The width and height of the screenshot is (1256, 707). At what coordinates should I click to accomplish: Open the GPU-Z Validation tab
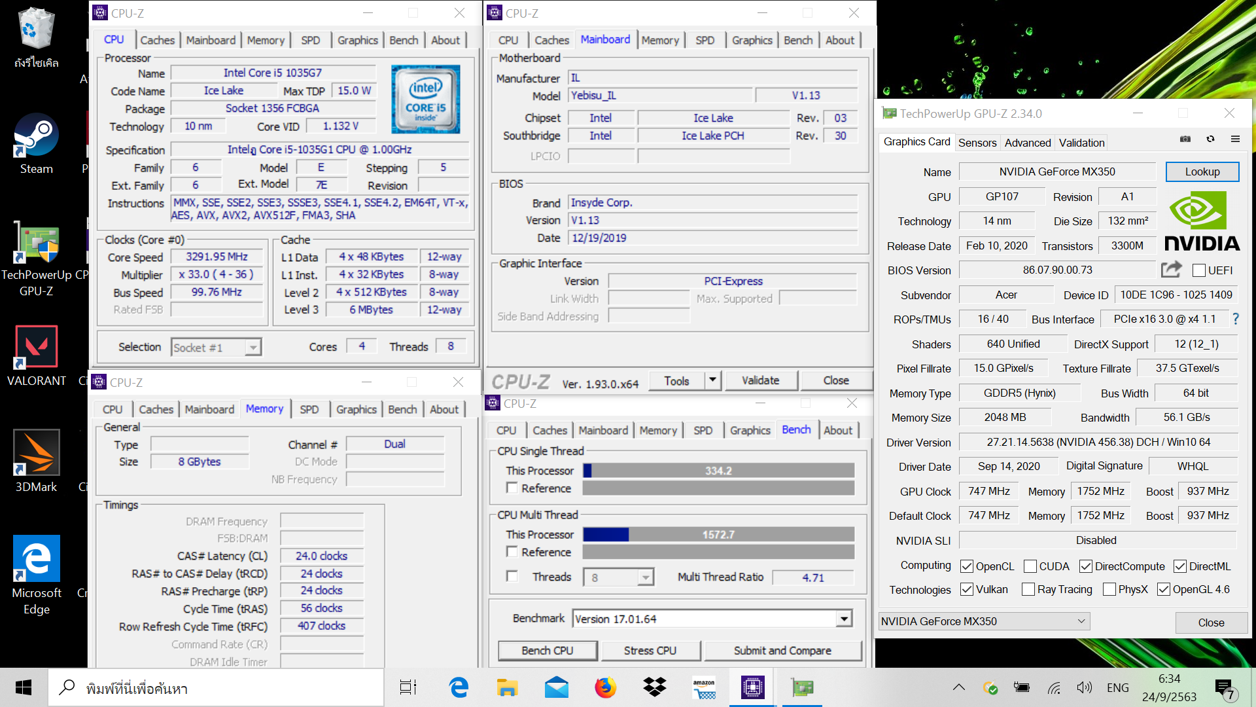[1082, 143]
